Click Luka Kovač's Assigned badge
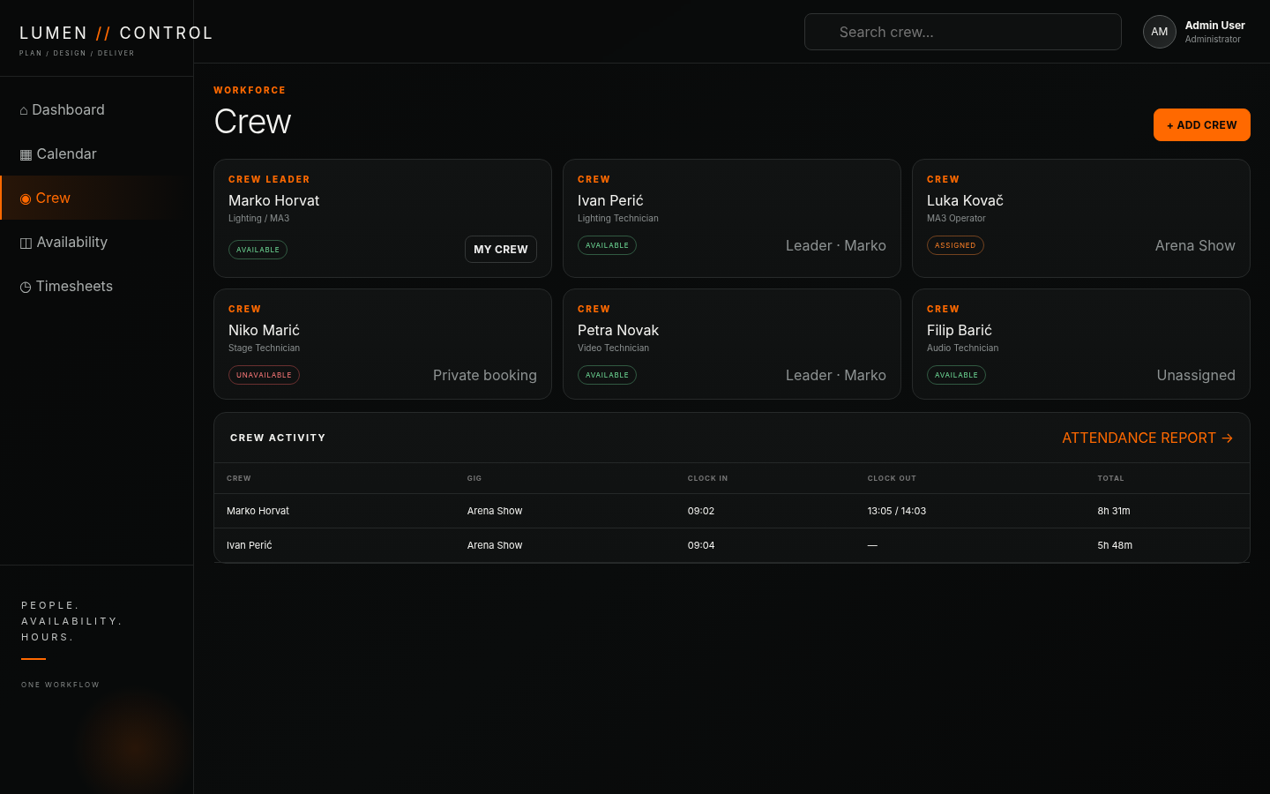Viewport: 1270px width, 794px height. point(955,245)
